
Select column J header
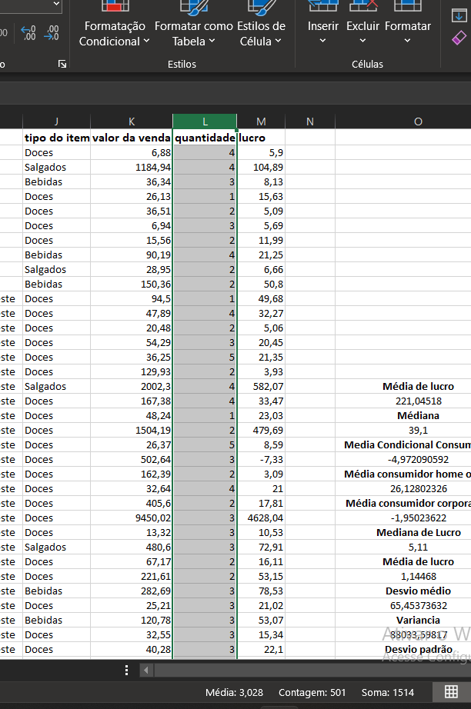coord(56,121)
